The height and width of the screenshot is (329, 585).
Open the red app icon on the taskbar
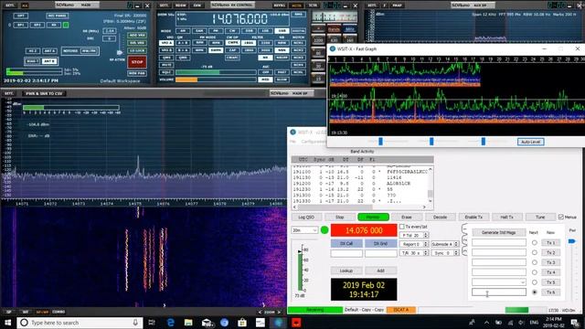(296, 323)
